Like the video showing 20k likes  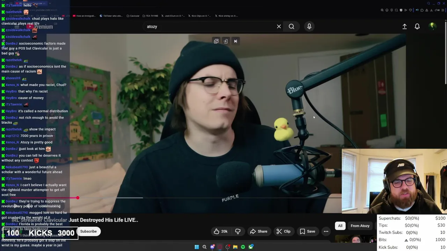click(220, 231)
